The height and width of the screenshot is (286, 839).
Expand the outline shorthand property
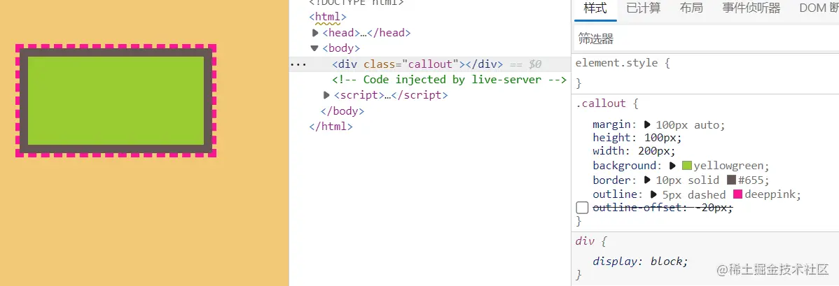pos(653,194)
